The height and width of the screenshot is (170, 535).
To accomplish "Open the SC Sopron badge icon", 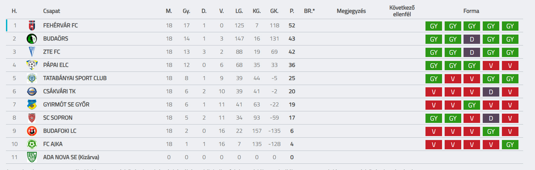I will 32,118.
